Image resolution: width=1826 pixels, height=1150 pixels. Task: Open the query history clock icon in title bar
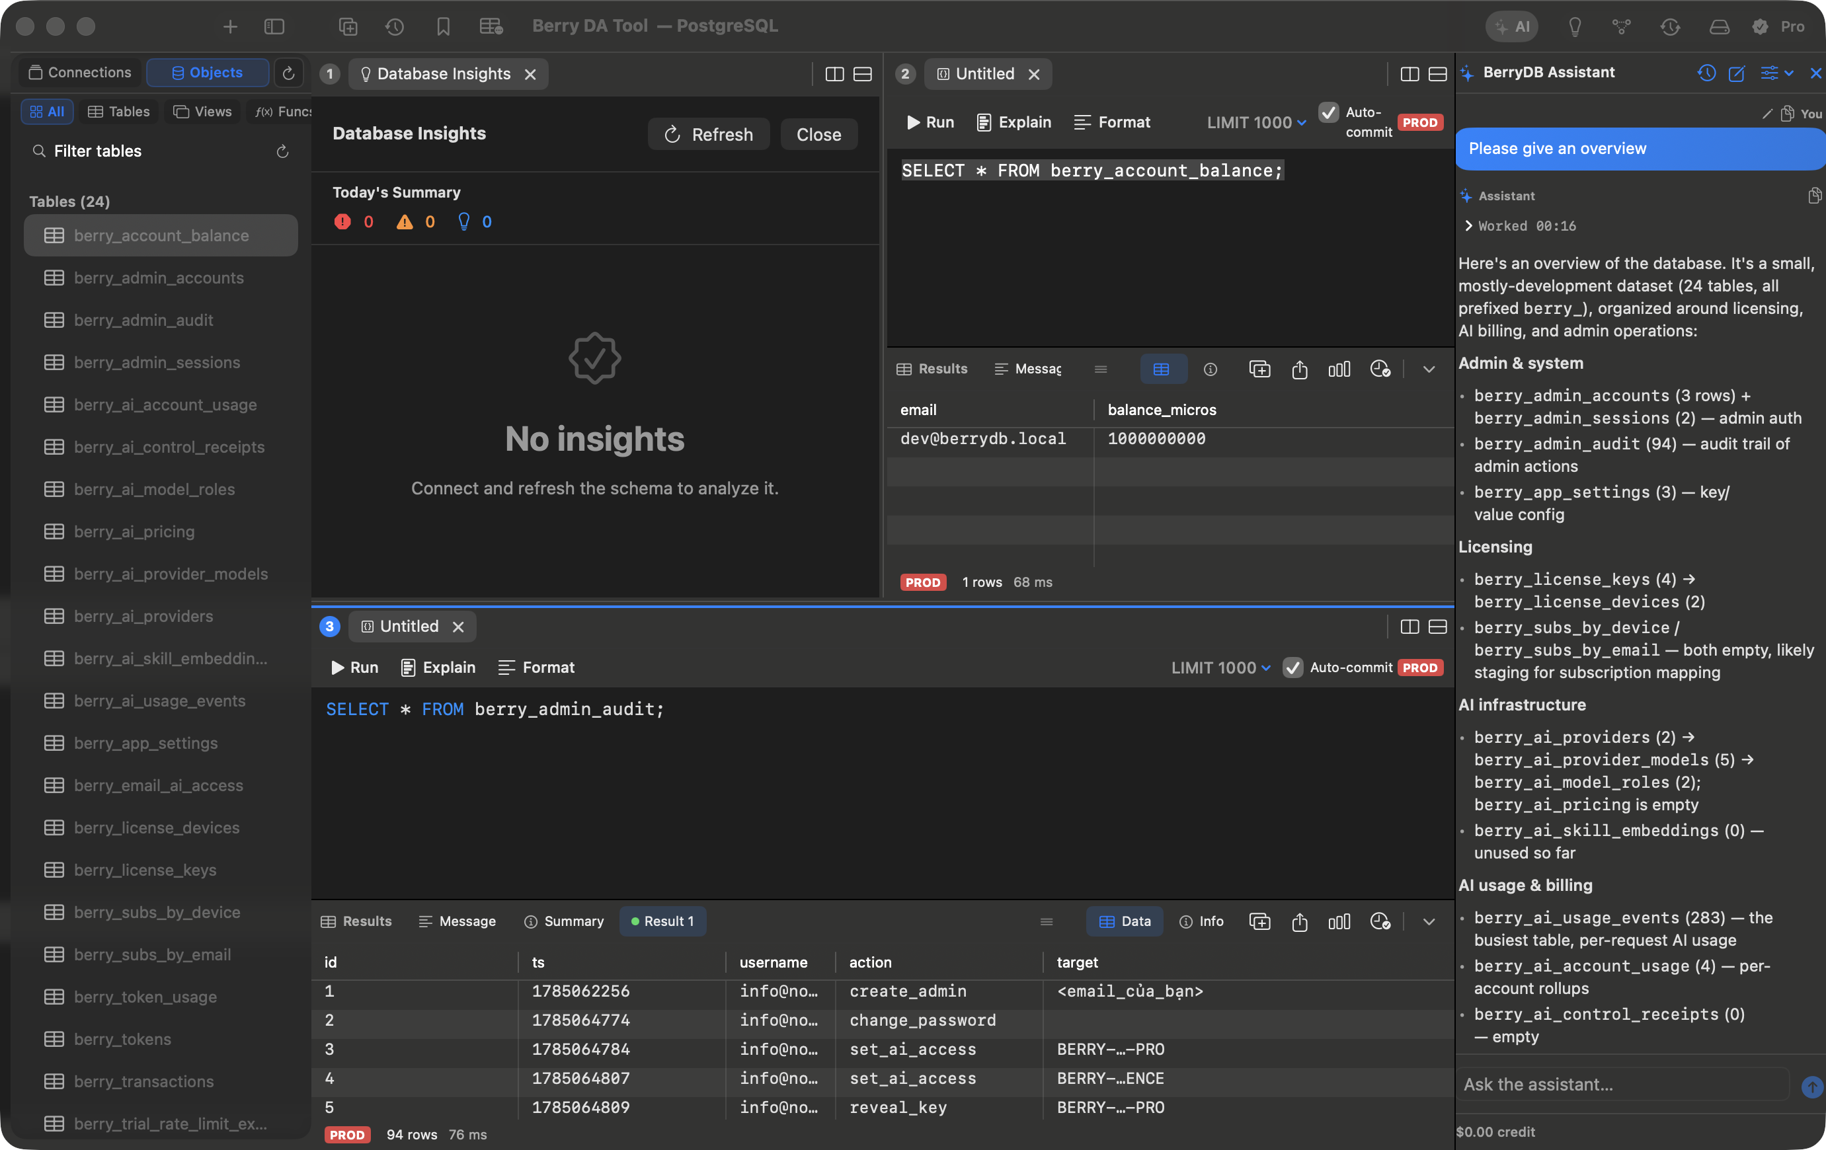(x=394, y=26)
